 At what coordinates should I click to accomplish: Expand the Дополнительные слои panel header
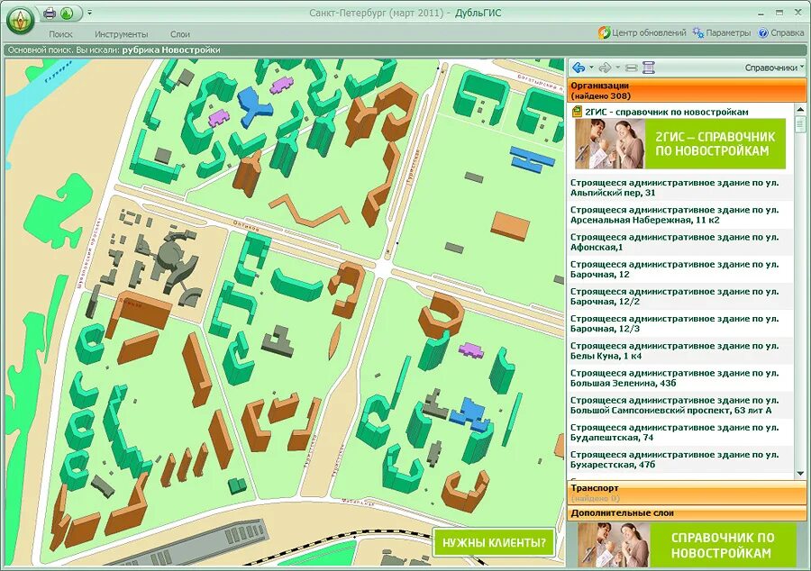tap(687, 512)
